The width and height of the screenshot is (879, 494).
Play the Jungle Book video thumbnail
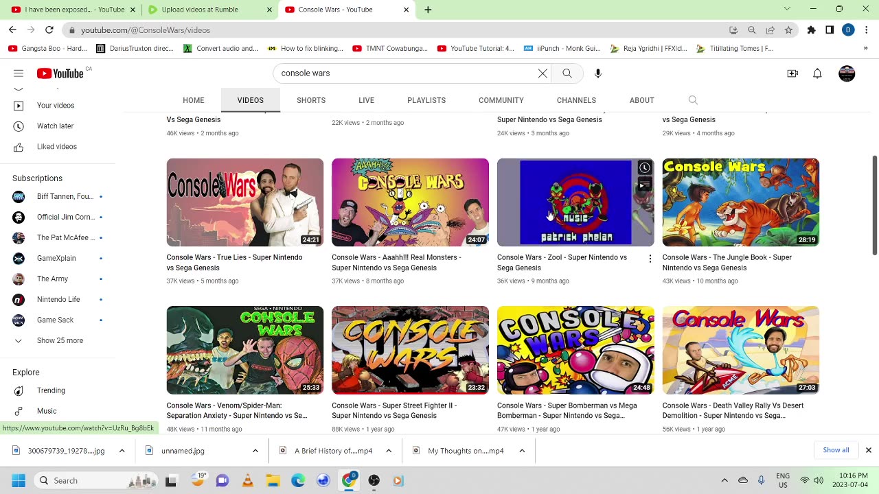(x=740, y=202)
